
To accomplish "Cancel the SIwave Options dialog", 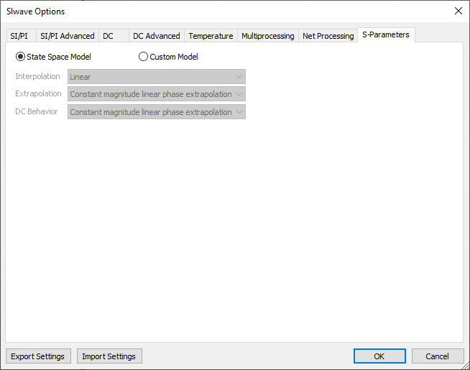I will click(438, 356).
